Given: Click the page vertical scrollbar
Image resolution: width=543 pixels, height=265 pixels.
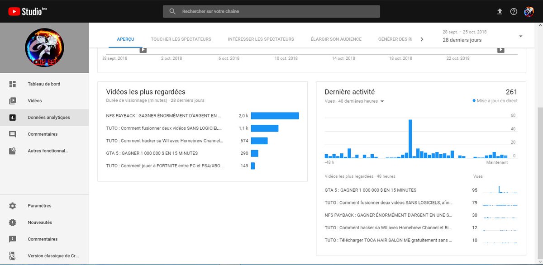Looking at the screenshot, I should pos(540,183).
